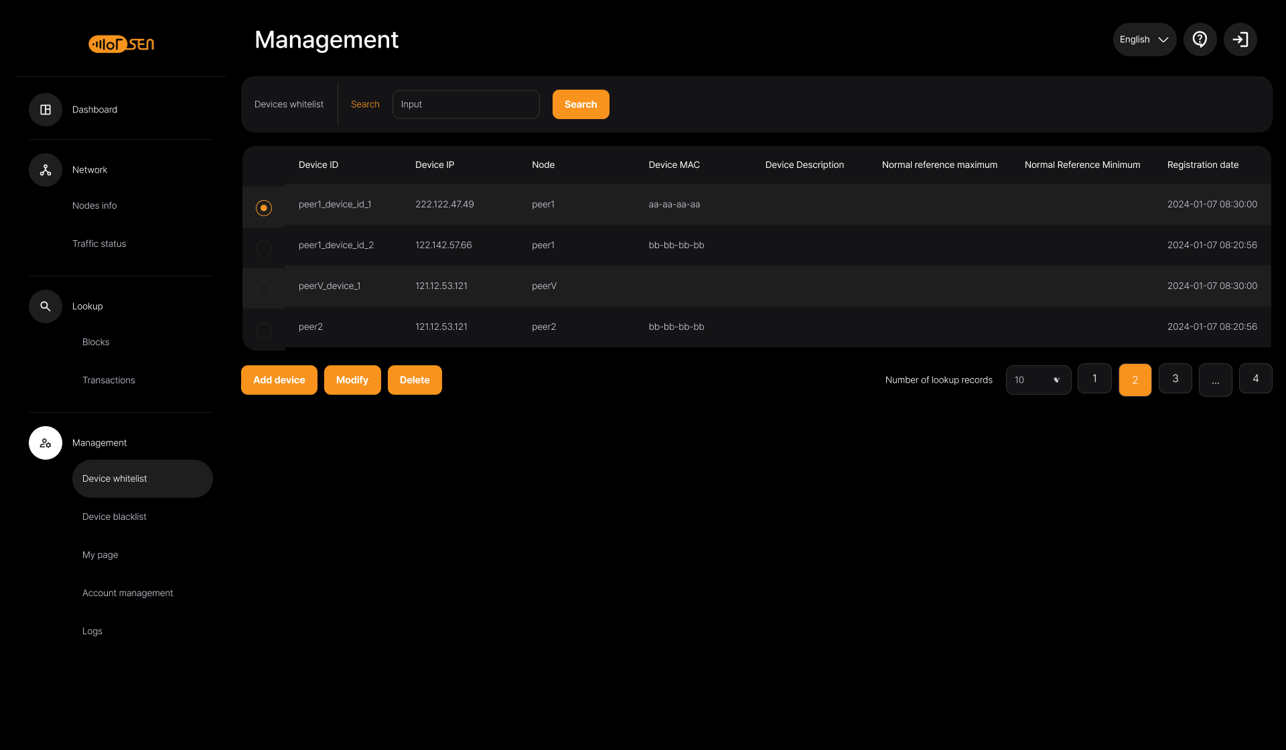Go to Traffic status
Viewport: 1286px width, 750px height.
[x=99, y=244]
